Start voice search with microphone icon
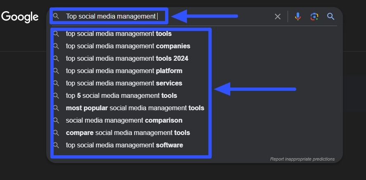Screen dimensions: 366x180 click(298, 17)
